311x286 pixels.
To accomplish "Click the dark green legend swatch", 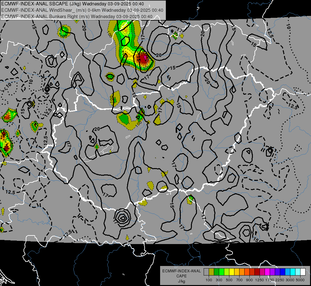I will (x=216, y=272).
